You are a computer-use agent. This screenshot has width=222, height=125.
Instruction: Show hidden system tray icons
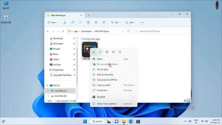(185, 122)
